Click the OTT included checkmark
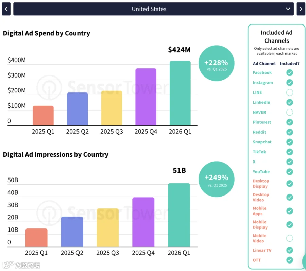 pos(290,260)
